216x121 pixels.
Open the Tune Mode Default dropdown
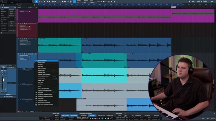pos(12,26)
